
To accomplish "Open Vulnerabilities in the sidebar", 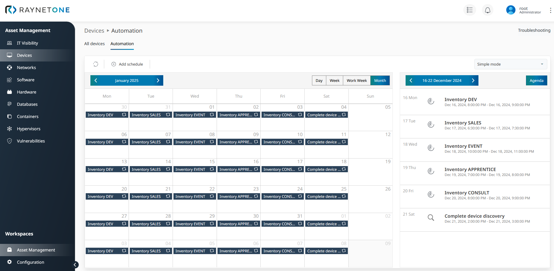I will [x=31, y=141].
